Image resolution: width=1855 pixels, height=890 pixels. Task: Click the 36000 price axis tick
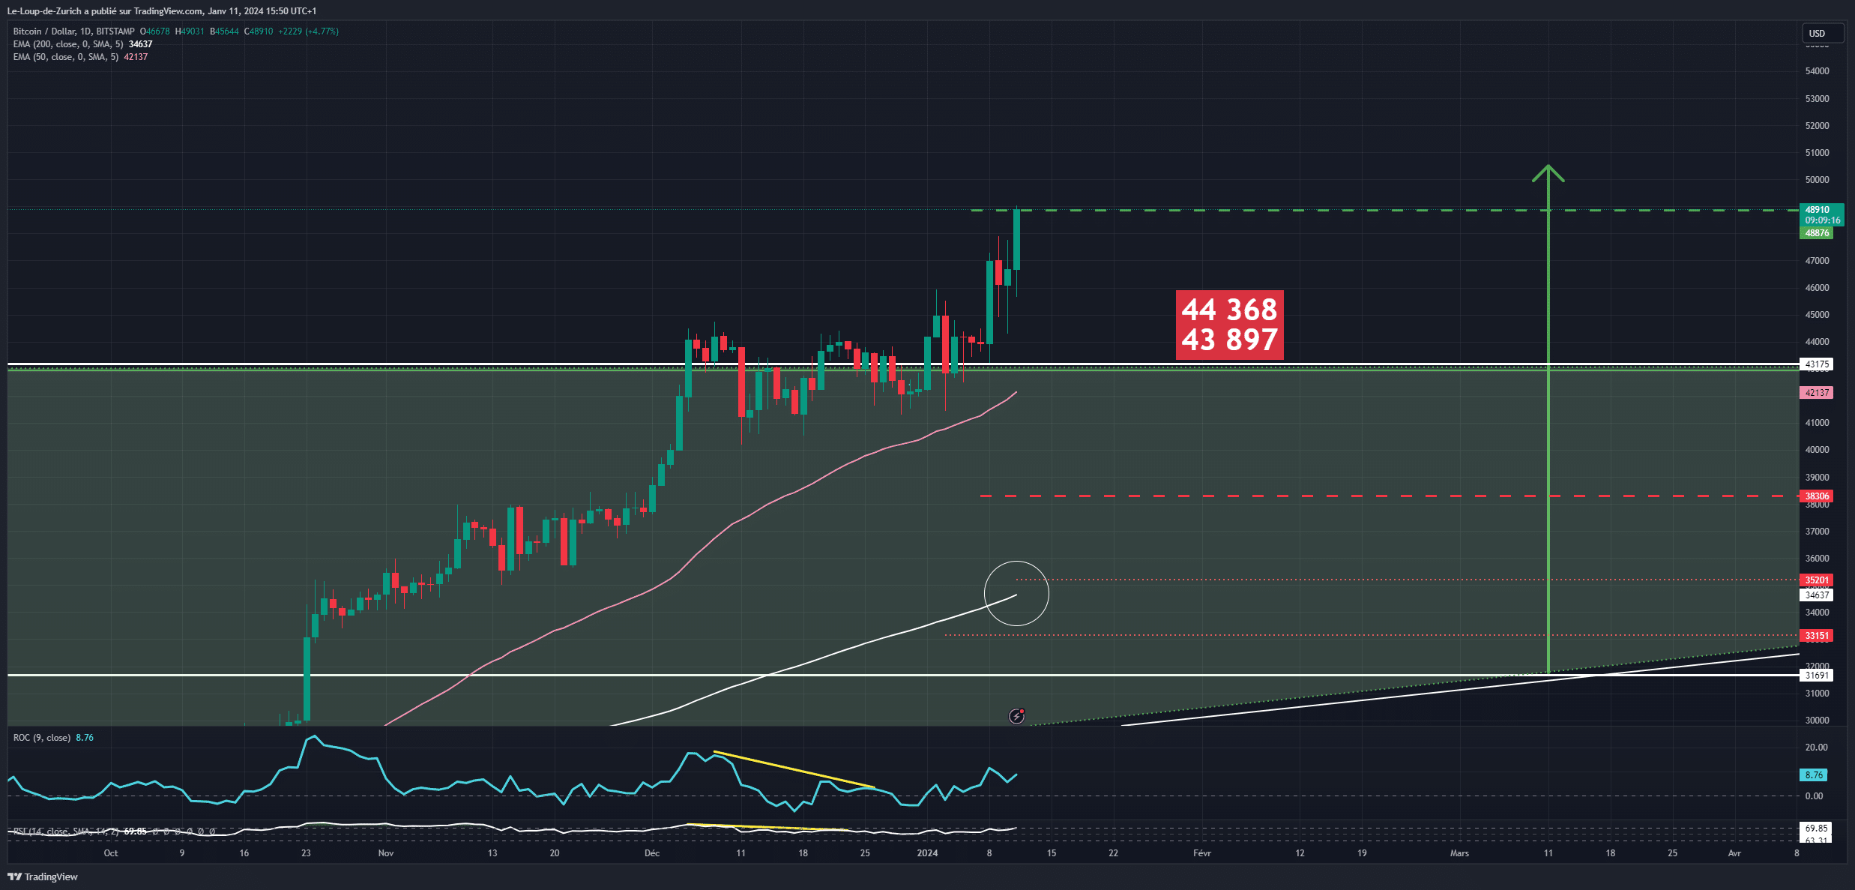[1818, 559]
